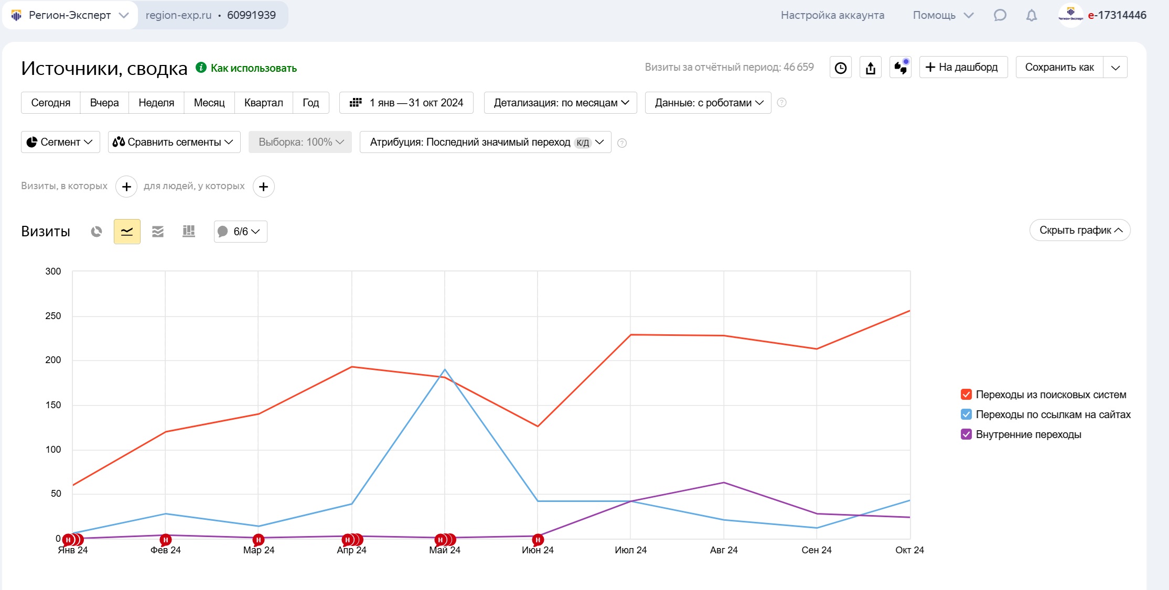Viewport: 1169px width, 590px height.
Task: Open Детализация: по месяцам dropdown
Action: click(560, 103)
